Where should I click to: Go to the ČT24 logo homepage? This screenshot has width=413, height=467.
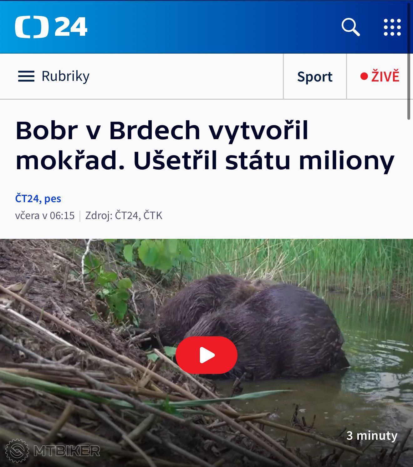coord(51,27)
